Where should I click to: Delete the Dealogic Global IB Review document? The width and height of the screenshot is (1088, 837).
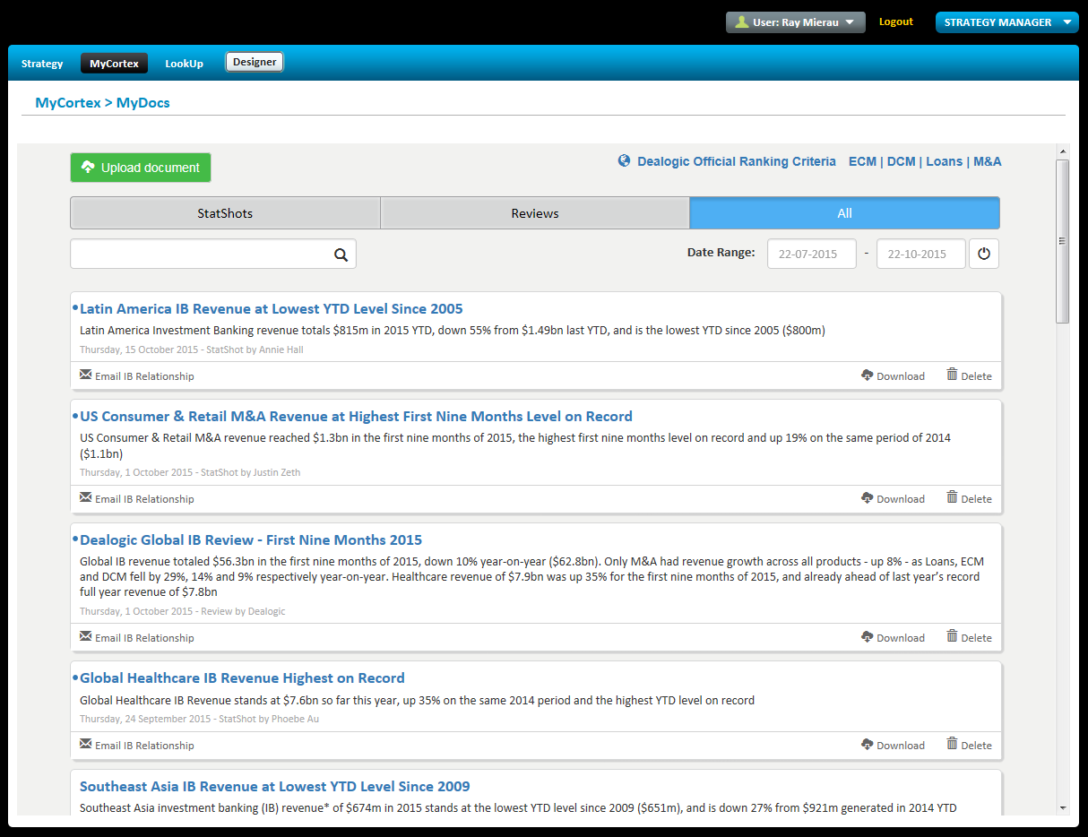[x=969, y=637]
